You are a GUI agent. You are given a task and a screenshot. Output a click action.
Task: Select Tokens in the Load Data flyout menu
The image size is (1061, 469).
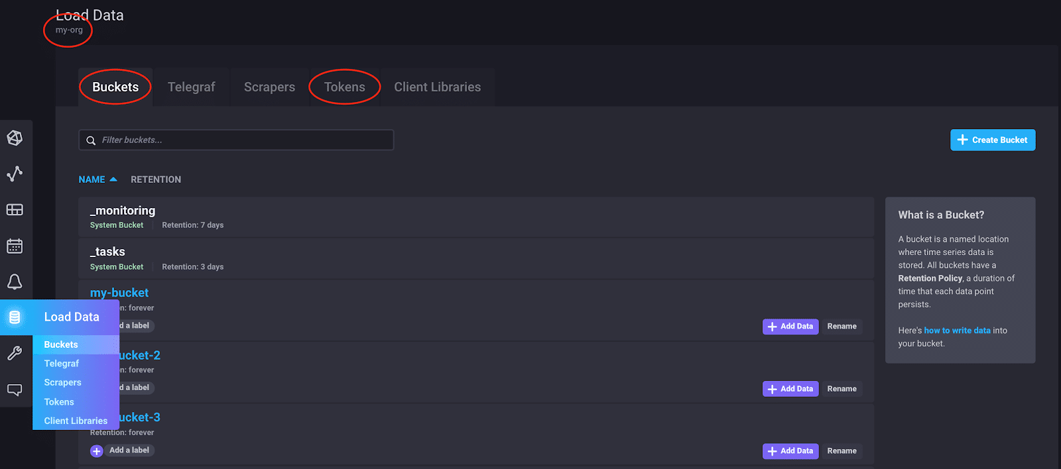(x=58, y=401)
